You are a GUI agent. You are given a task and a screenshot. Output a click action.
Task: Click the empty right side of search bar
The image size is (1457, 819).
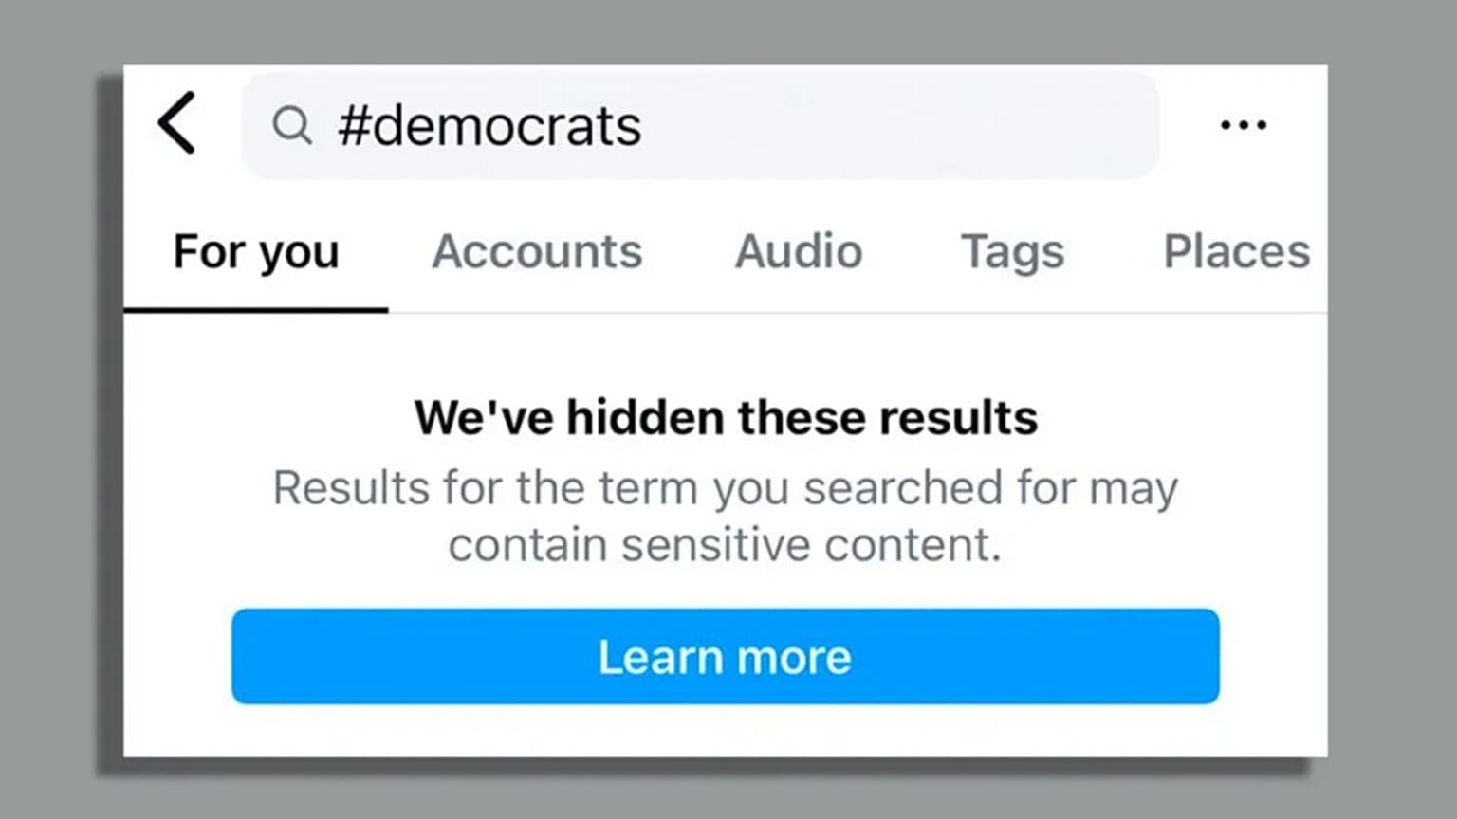[901, 125]
